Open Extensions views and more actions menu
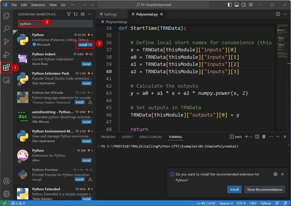 pyautogui.click(x=90, y=14)
